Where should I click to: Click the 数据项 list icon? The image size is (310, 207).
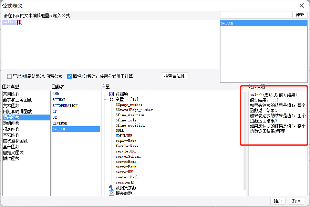click(x=112, y=94)
